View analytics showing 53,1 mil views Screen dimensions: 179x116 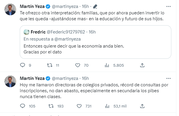(107, 106)
